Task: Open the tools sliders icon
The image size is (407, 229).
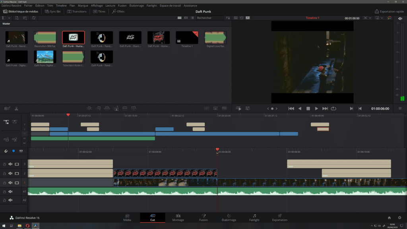Action: coord(248,109)
